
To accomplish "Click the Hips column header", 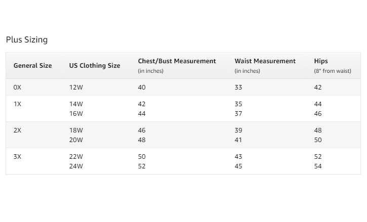I will click(321, 61).
